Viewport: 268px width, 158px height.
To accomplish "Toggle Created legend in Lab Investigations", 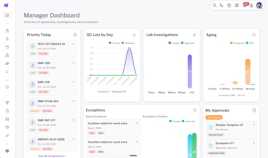I will click(x=174, y=43).
